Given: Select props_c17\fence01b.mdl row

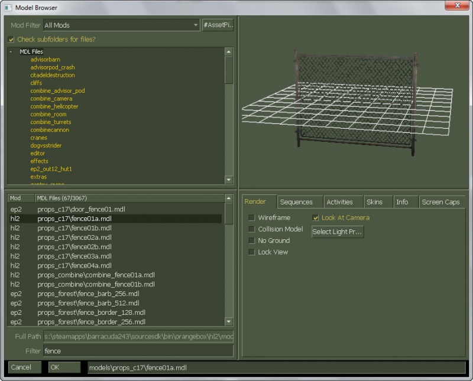Looking at the screenshot, I should click(x=116, y=228).
